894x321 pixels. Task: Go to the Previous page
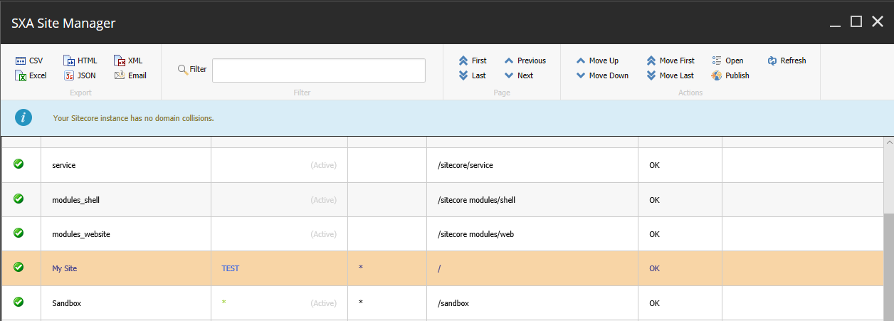click(525, 60)
